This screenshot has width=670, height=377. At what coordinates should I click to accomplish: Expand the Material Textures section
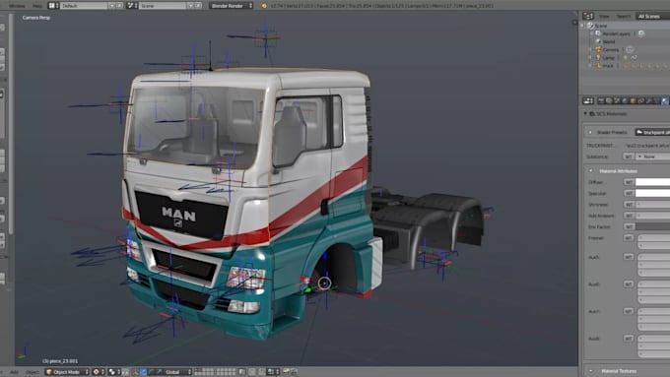[590, 370]
